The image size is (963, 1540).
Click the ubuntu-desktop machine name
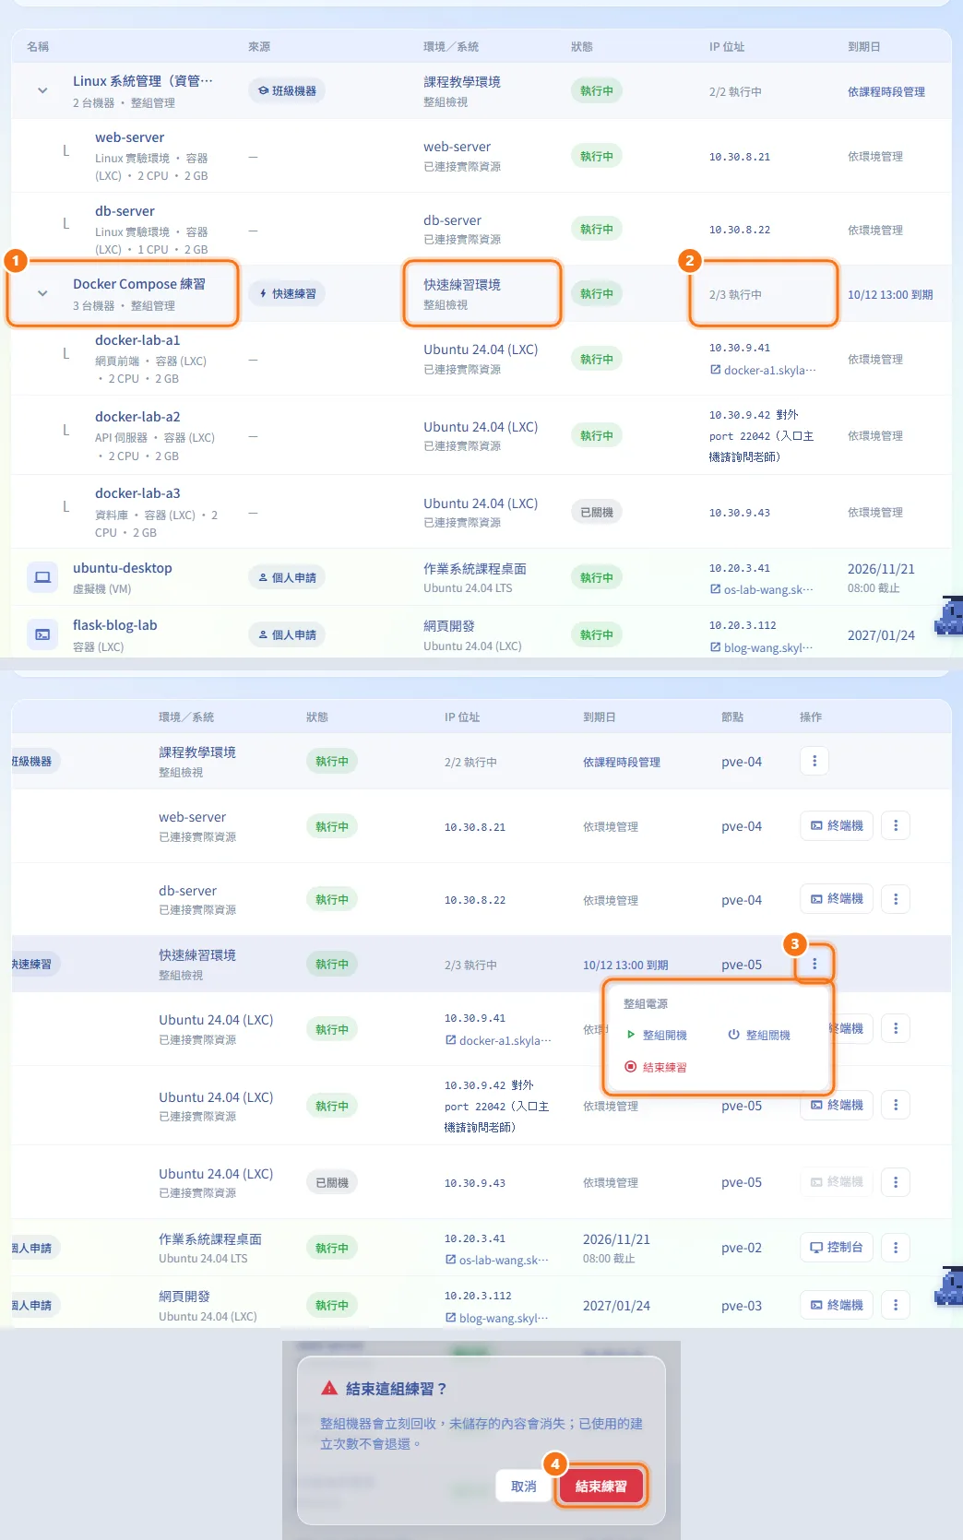click(x=123, y=568)
